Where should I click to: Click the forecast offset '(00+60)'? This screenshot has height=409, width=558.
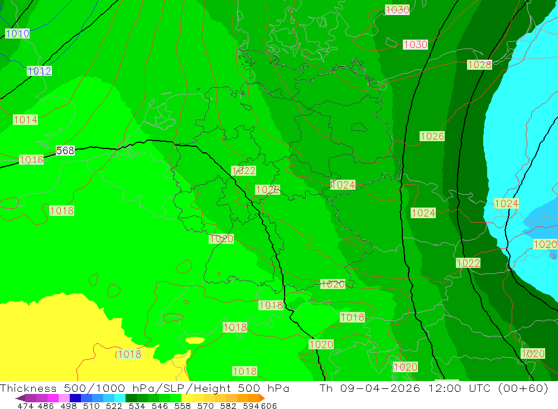[x=523, y=388]
